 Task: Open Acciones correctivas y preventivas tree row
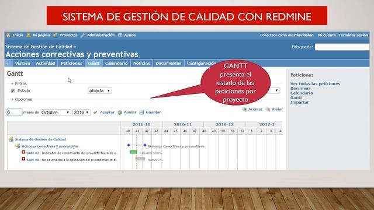[50, 146]
